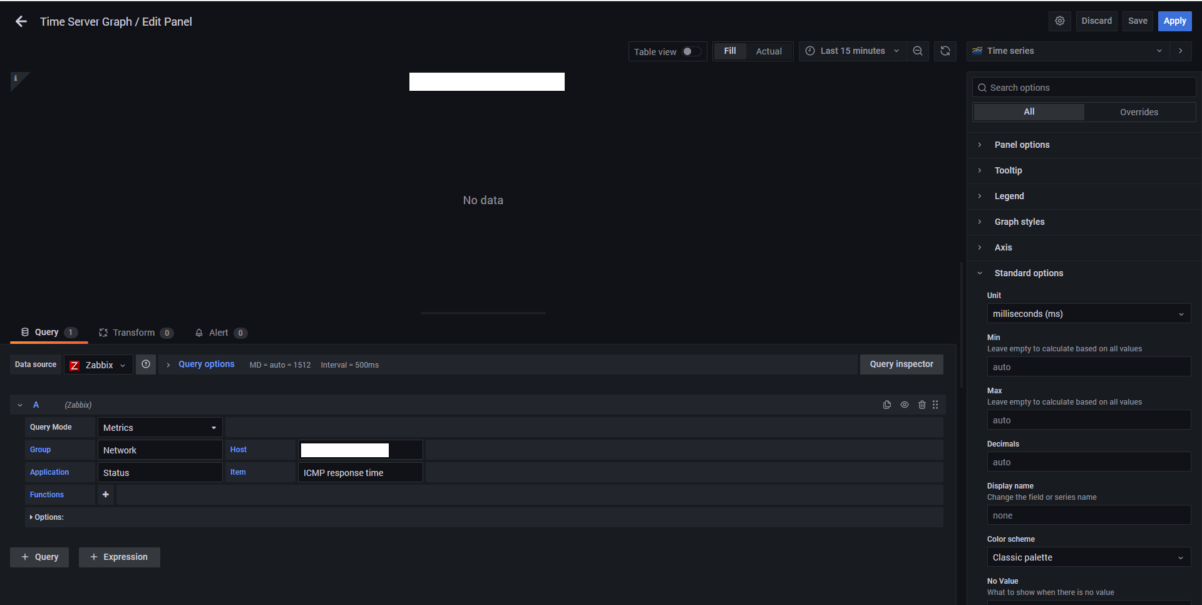Select the Actual display mode
The image size is (1202, 605).
point(769,51)
